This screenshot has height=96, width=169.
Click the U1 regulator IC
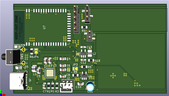[x=84, y=76]
